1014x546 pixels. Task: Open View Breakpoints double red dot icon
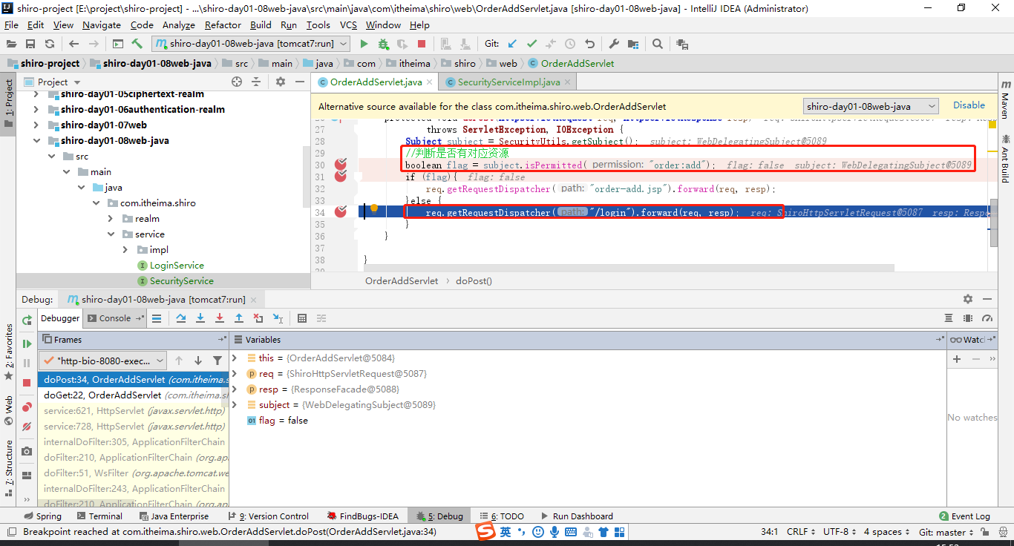click(x=27, y=407)
